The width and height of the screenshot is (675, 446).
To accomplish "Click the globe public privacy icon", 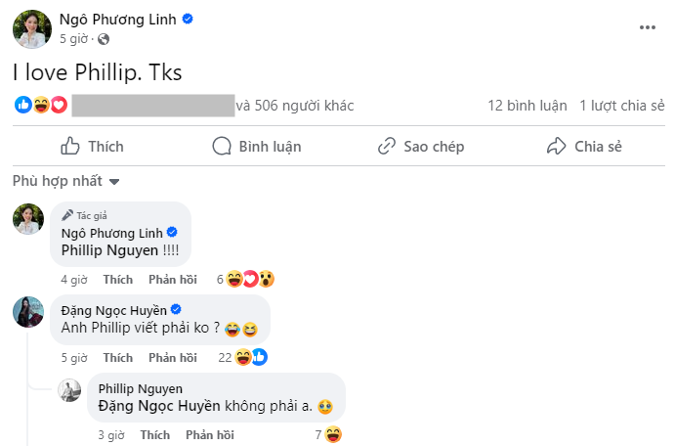I will (104, 39).
